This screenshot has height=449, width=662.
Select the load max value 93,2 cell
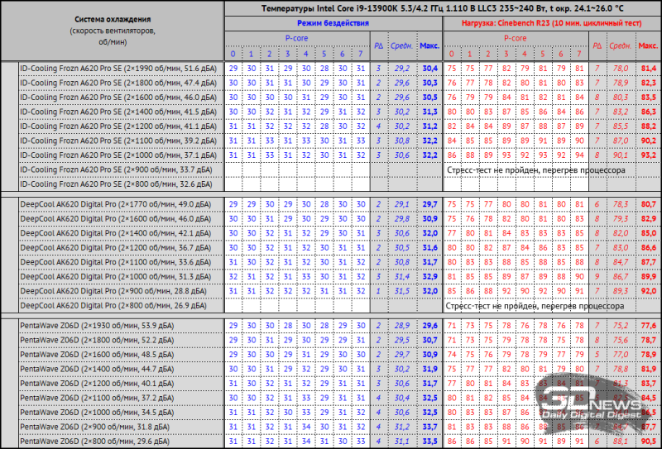647,155
